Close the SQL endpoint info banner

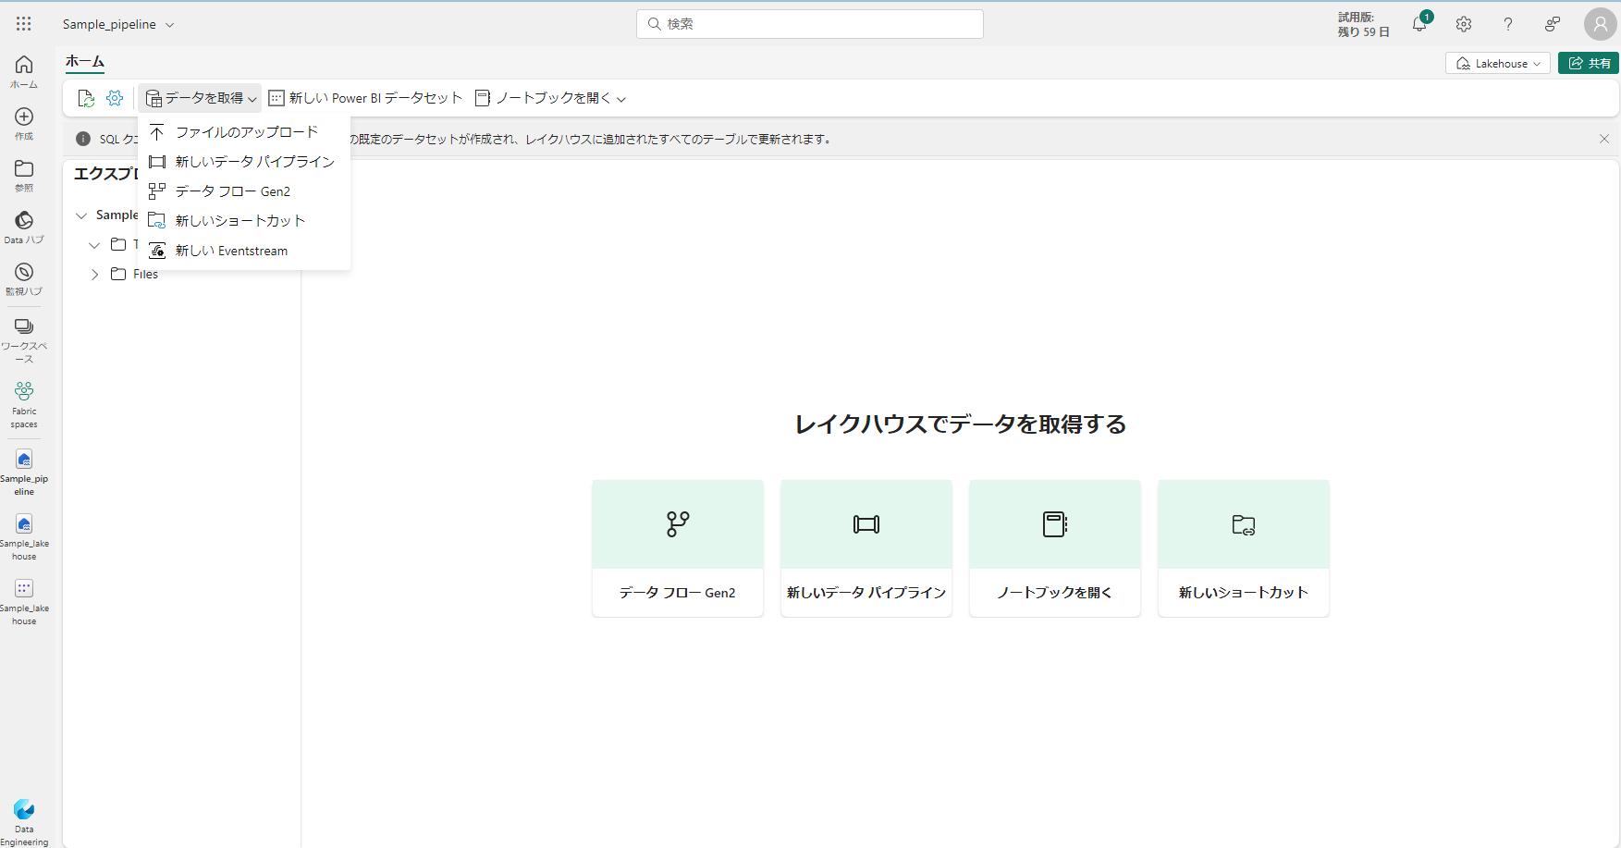[1604, 139]
